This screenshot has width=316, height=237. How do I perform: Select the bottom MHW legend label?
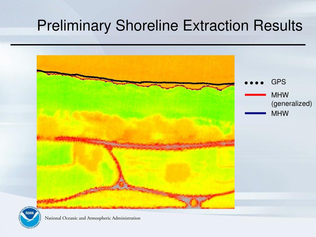(x=280, y=114)
